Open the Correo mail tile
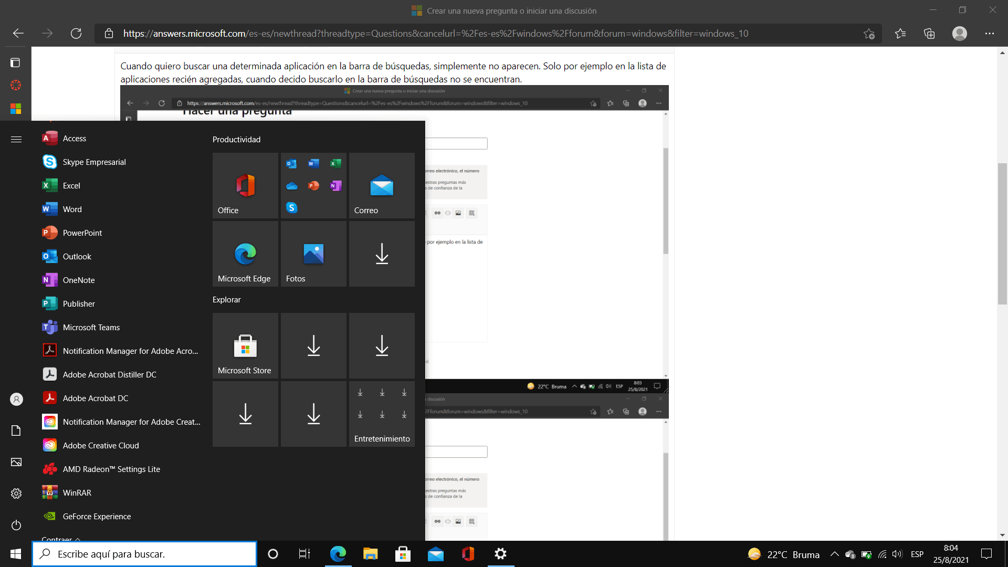This screenshot has height=567, width=1008. [382, 186]
